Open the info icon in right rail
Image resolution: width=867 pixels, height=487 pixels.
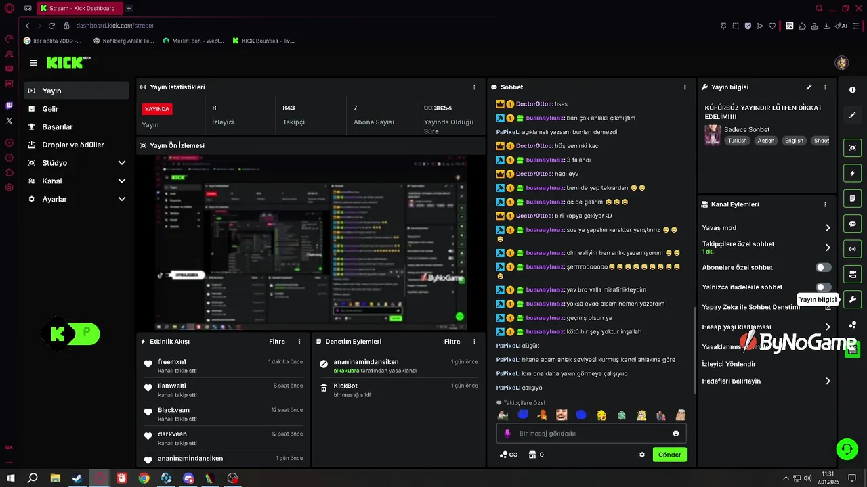852,90
